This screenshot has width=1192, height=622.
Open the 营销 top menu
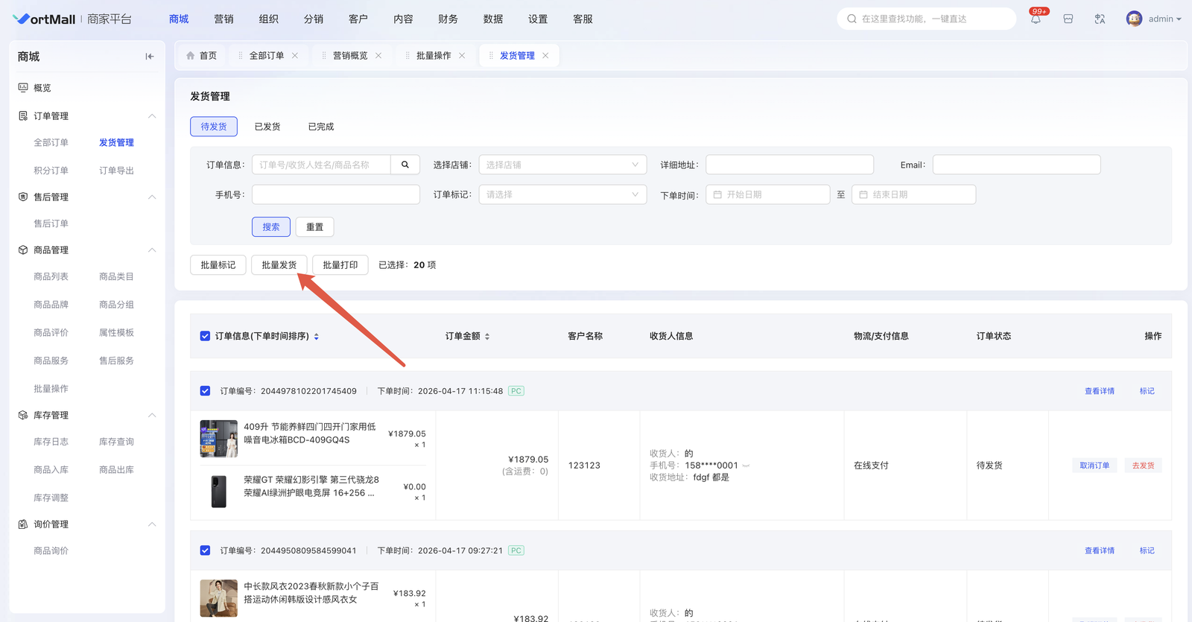223,19
